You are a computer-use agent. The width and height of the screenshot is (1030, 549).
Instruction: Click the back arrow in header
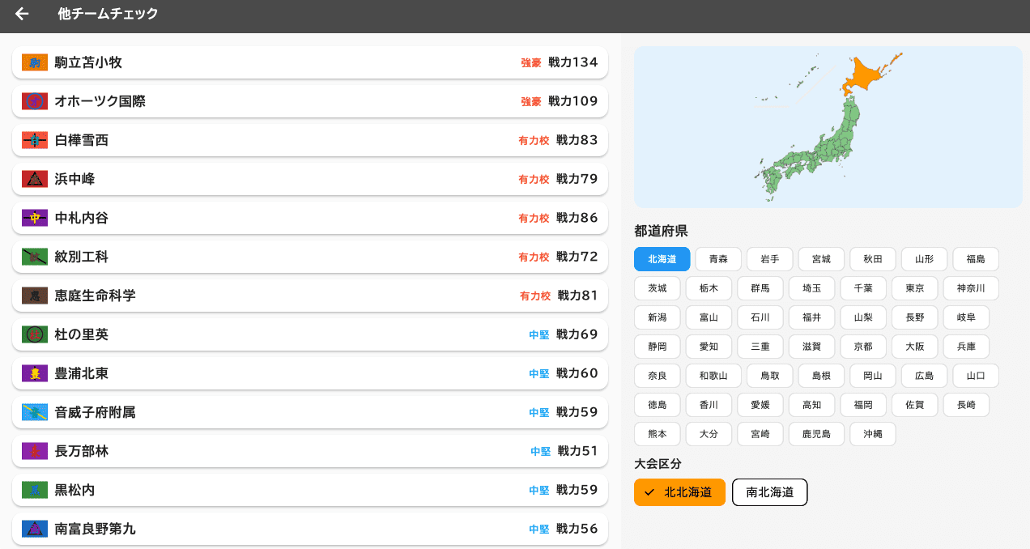click(x=22, y=14)
